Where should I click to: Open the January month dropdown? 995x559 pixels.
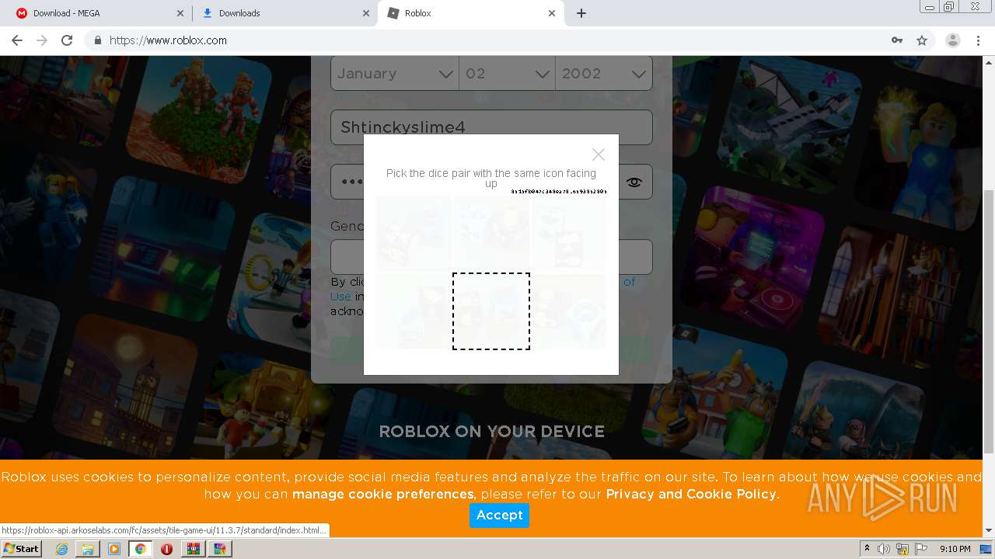tap(395, 74)
